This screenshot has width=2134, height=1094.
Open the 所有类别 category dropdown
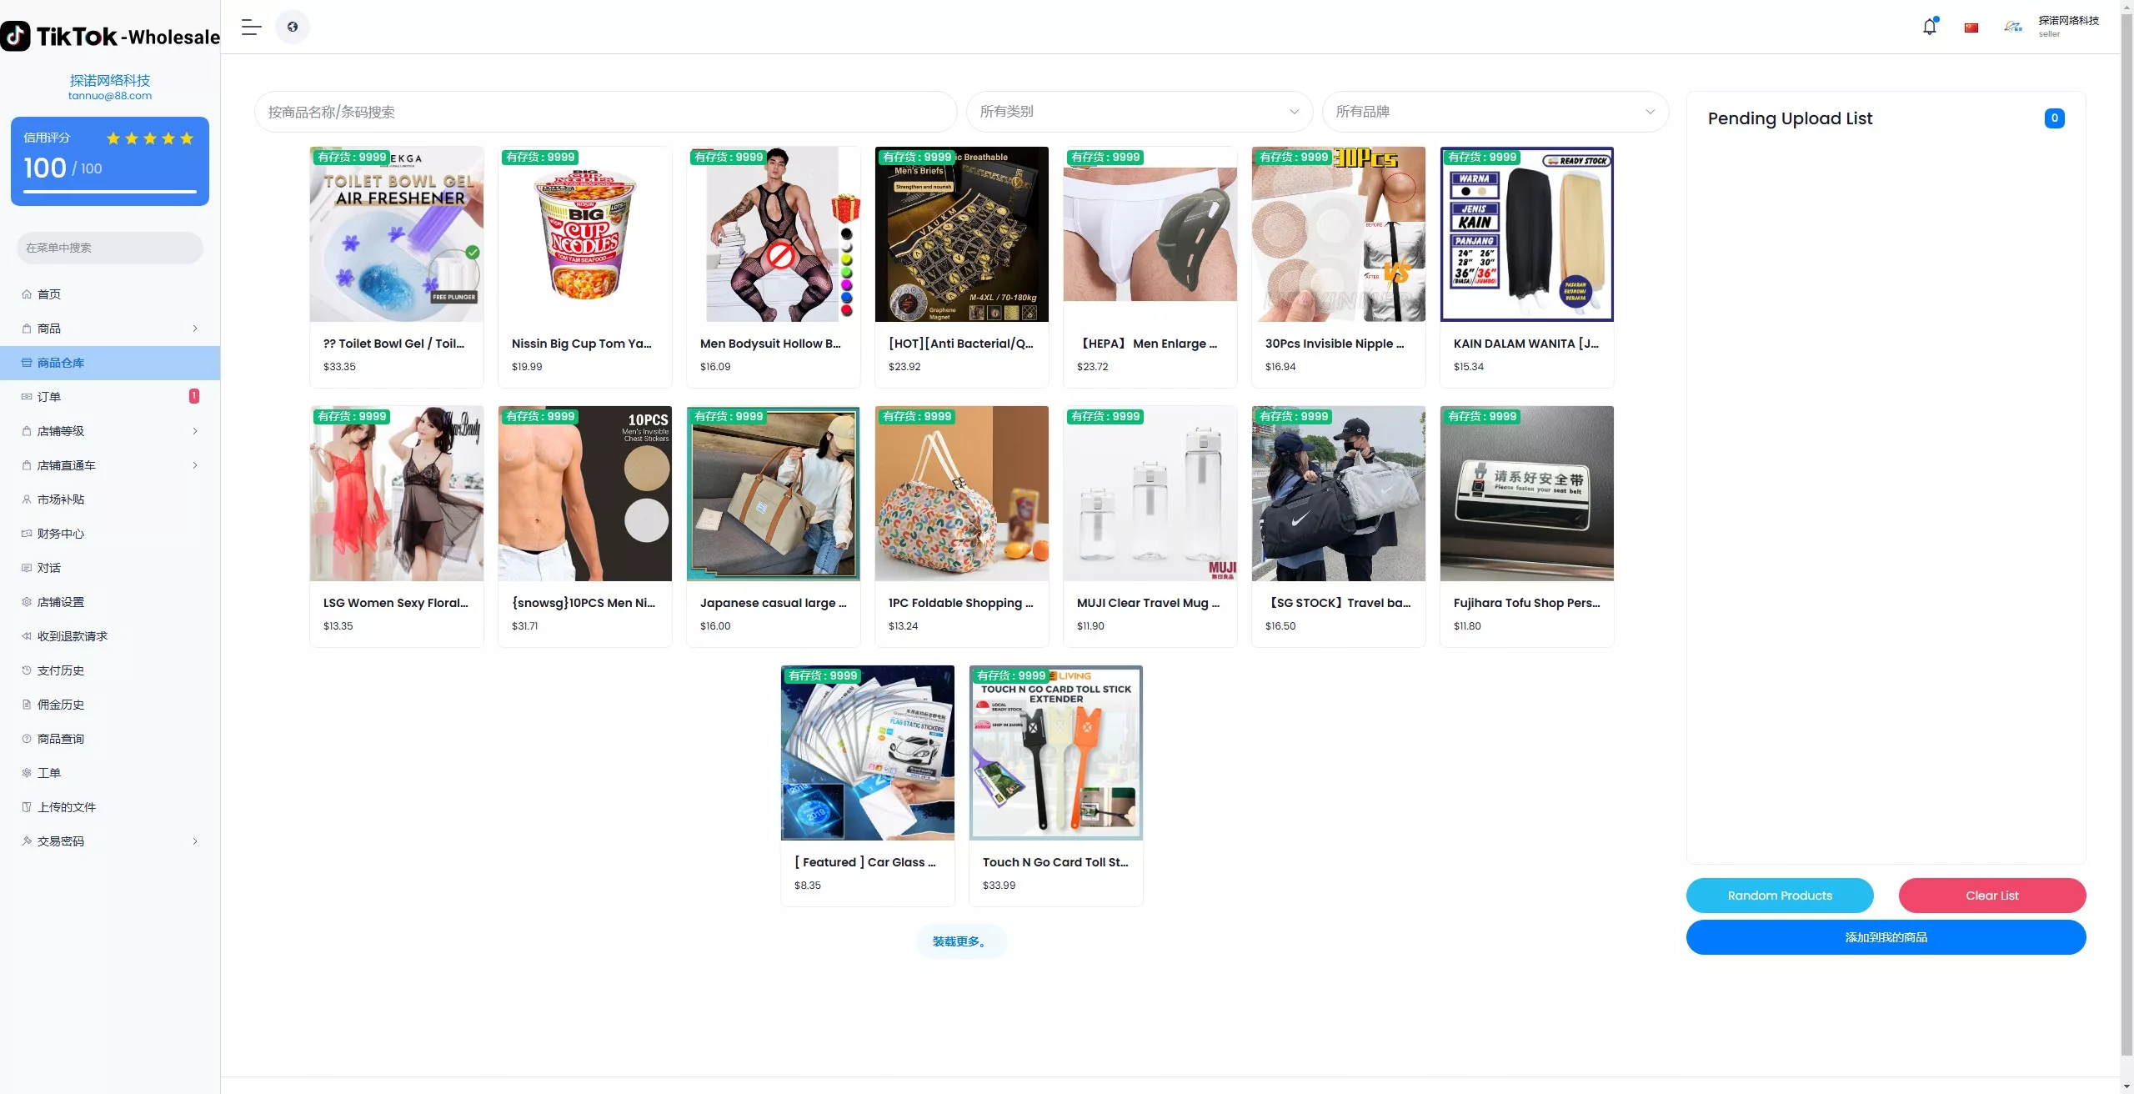tap(1140, 112)
